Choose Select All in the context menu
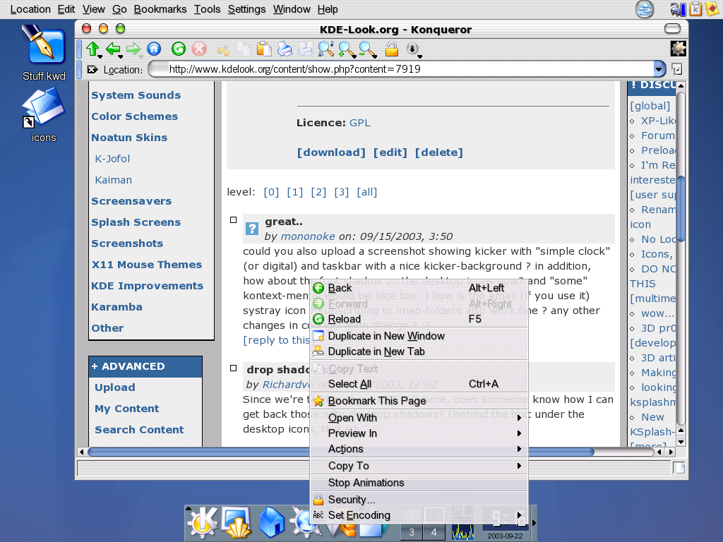Screen dimensions: 723x542 pyautogui.click(x=419, y=384)
